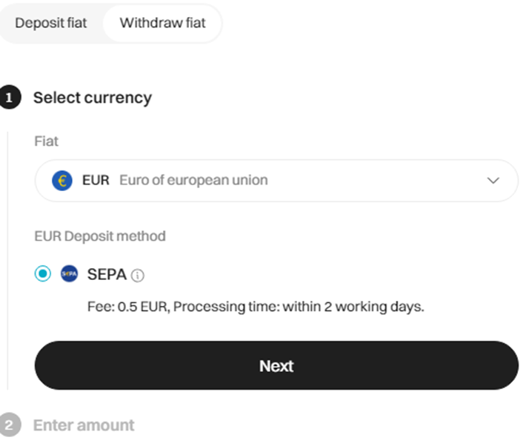Select the SEPA radio button
The image size is (529, 446).
pyautogui.click(x=43, y=273)
